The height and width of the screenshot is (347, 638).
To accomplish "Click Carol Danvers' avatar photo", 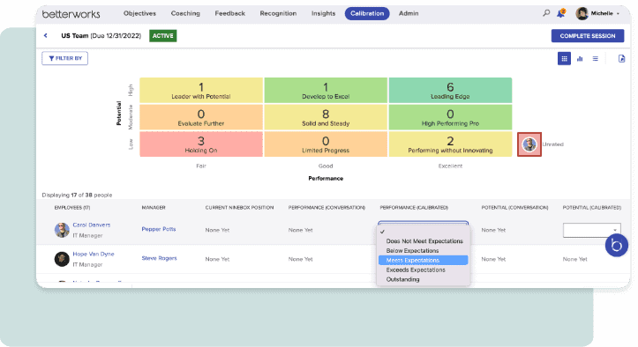I will 62,230.
